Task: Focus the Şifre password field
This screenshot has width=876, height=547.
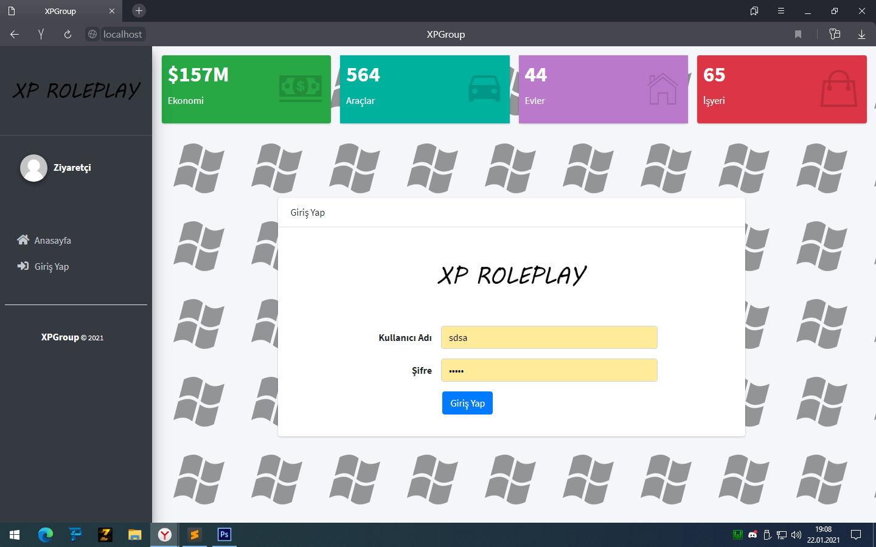Action: point(549,370)
